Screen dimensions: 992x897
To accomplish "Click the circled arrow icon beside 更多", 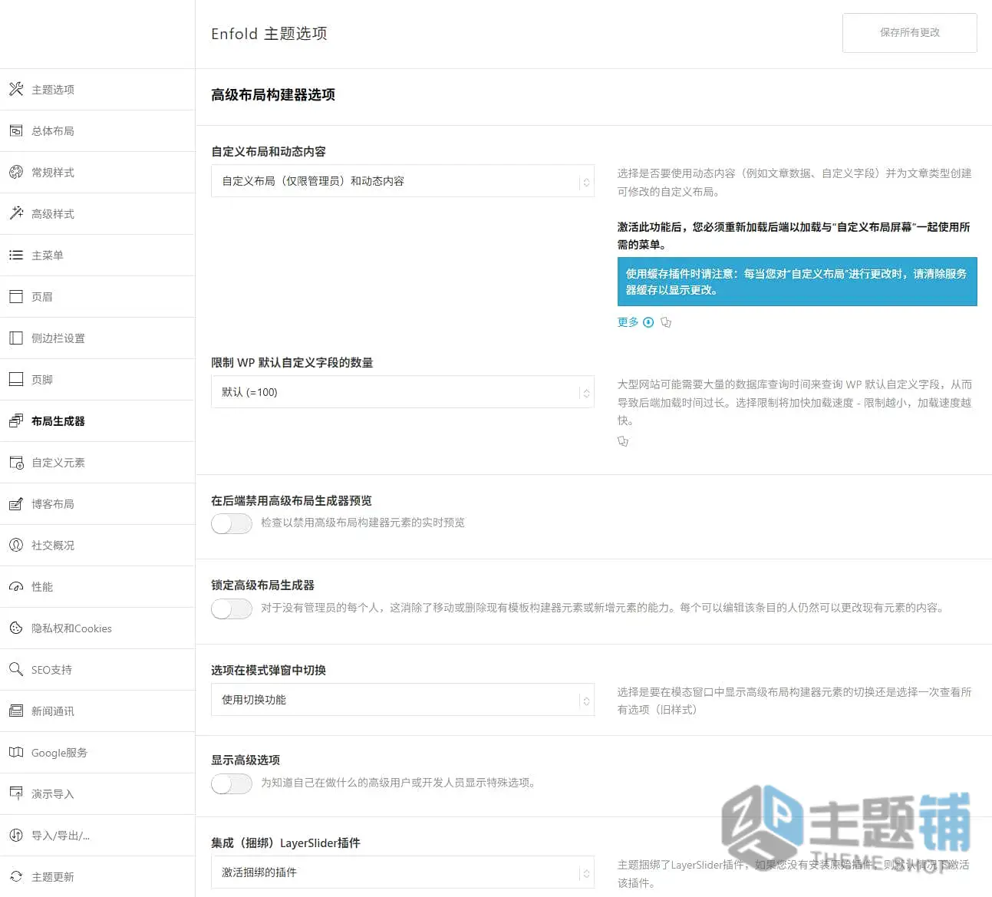I will [648, 322].
